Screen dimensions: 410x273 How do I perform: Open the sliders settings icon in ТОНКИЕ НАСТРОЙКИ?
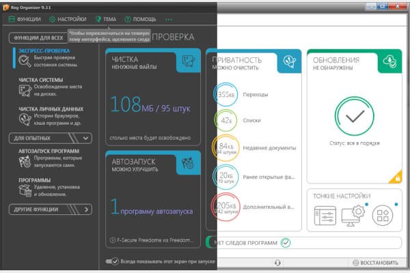pos(325,216)
